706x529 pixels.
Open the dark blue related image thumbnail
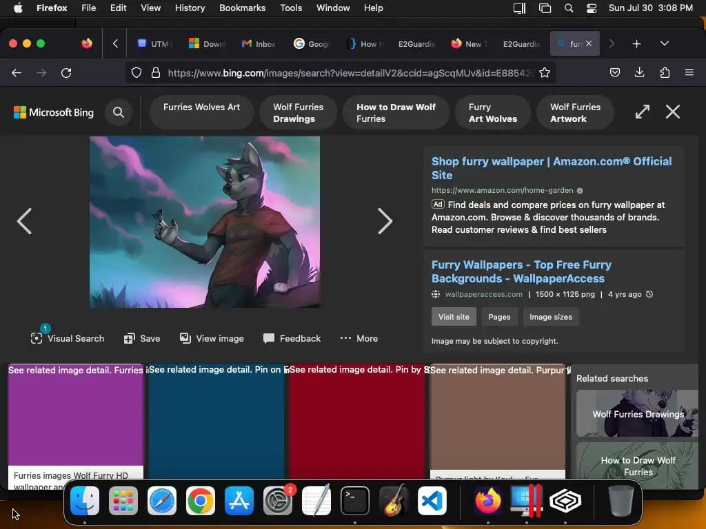tap(216, 421)
